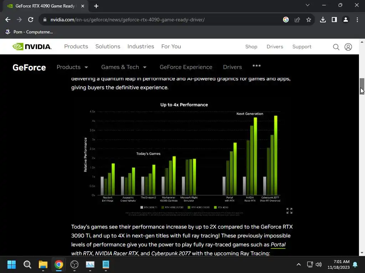Open the Notepad taskbar app
The width and height of the screenshot is (365, 273).
click(x=106, y=264)
